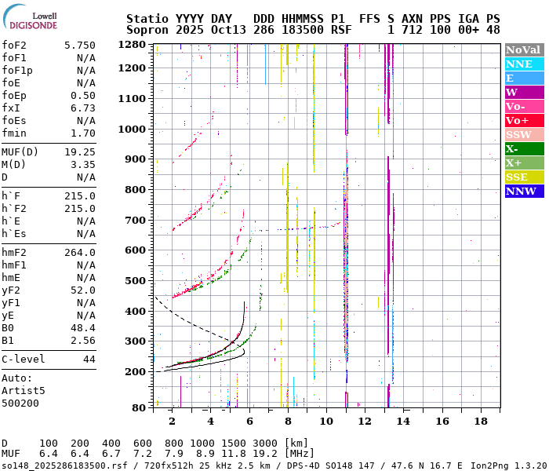Select the pink Vo- legend entry
The image size is (549, 471).
coord(524,107)
